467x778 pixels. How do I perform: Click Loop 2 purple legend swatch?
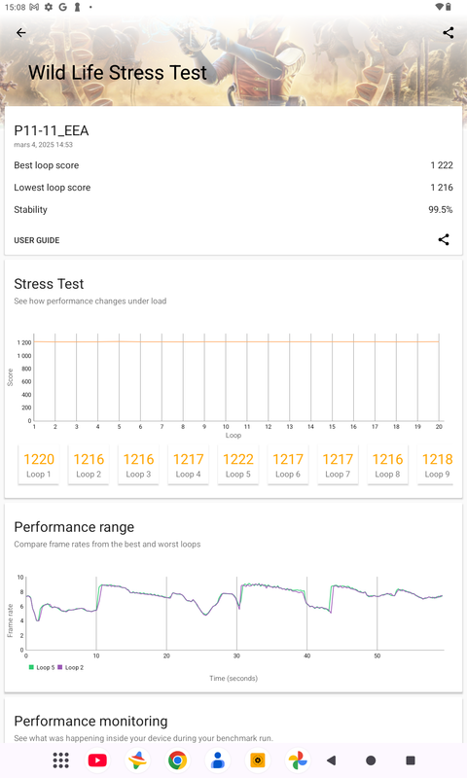(60, 667)
